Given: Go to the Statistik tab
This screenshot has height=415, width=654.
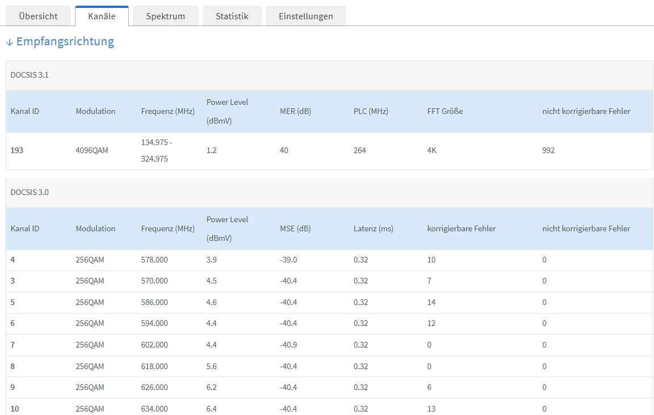Looking at the screenshot, I should (x=232, y=16).
